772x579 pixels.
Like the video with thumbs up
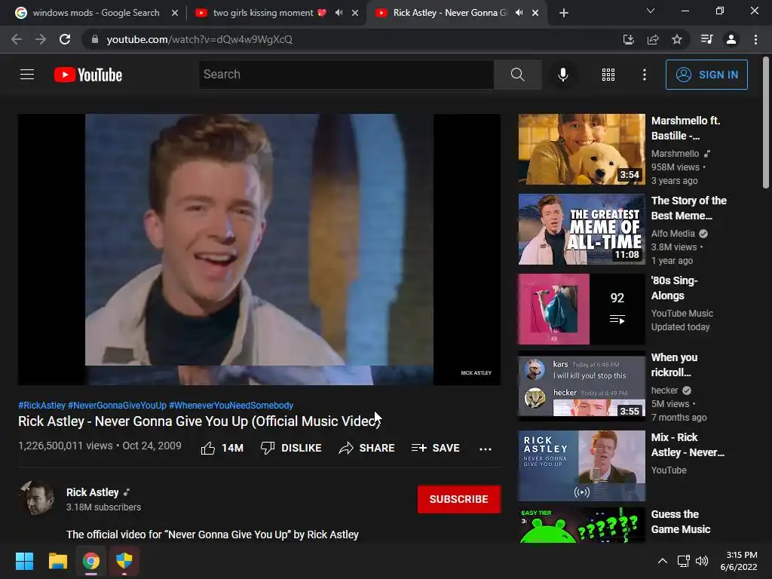pyautogui.click(x=222, y=448)
